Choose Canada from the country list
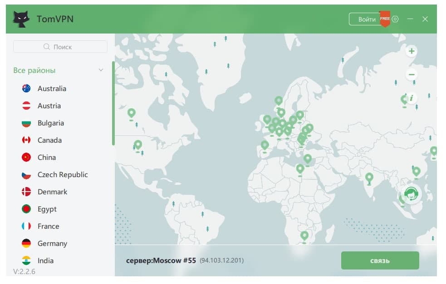Screen dimensions: 446x284 pos(49,140)
